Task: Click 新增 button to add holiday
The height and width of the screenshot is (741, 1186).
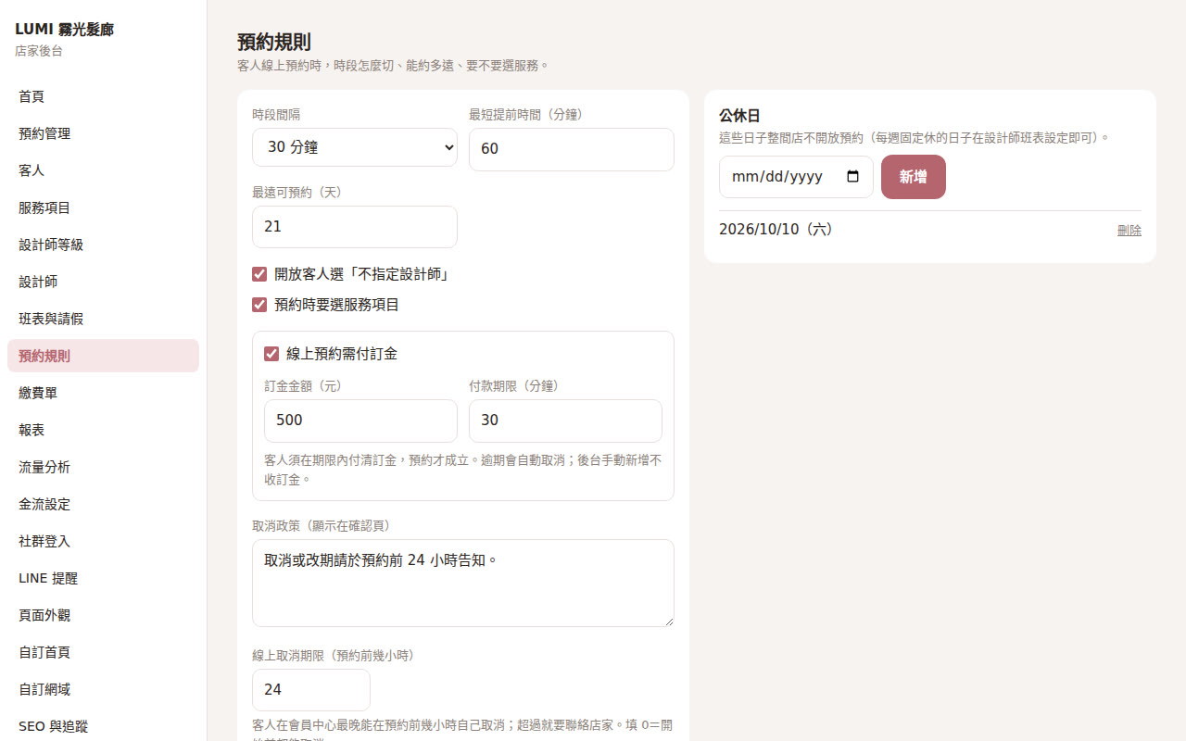Action: click(x=914, y=177)
